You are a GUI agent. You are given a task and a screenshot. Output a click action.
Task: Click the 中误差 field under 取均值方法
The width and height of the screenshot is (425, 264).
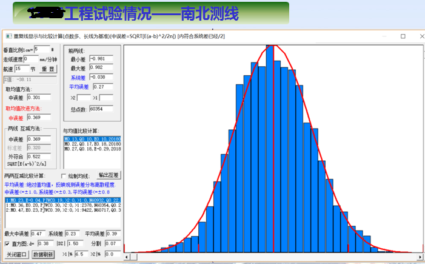39,97
